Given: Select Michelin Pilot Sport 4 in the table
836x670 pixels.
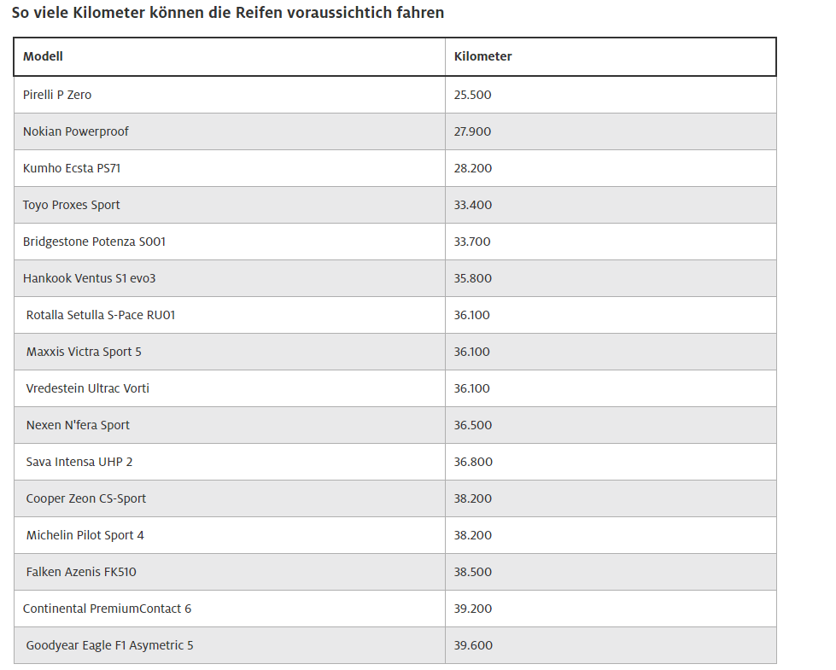Looking at the screenshot, I should click(x=85, y=535).
